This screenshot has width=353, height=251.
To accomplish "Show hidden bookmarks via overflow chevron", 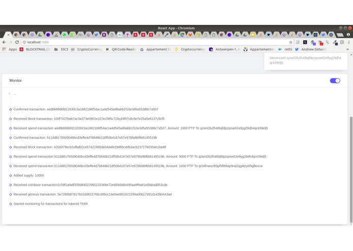I will click(347, 49).
